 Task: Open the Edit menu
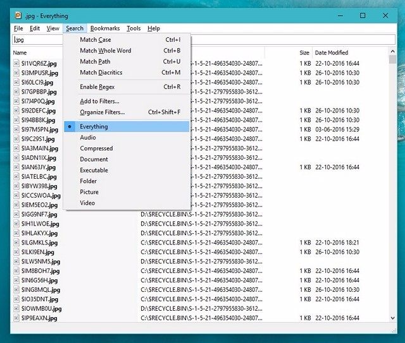pos(35,28)
